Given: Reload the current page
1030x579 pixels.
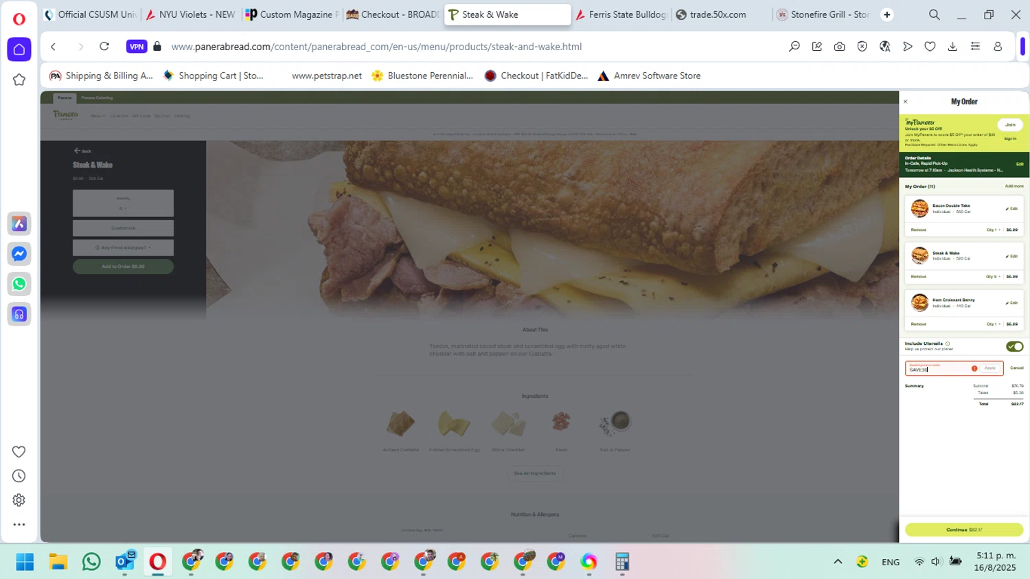Looking at the screenshot, I should point(104,47).
